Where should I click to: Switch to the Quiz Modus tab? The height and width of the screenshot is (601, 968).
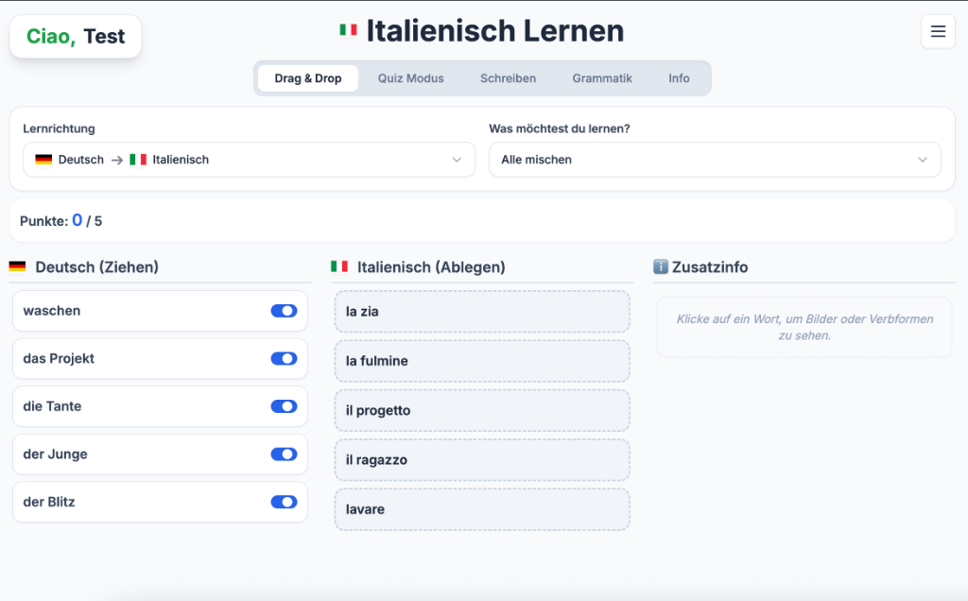pyautogui.click(x=410, y=78)
